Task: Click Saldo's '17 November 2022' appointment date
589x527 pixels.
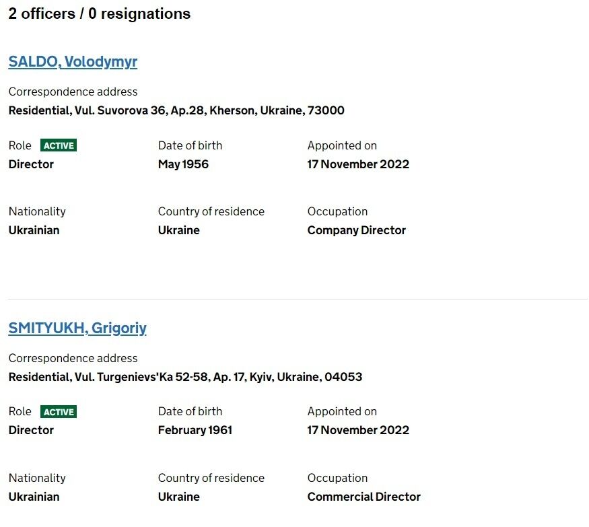Action: (358, 164)
